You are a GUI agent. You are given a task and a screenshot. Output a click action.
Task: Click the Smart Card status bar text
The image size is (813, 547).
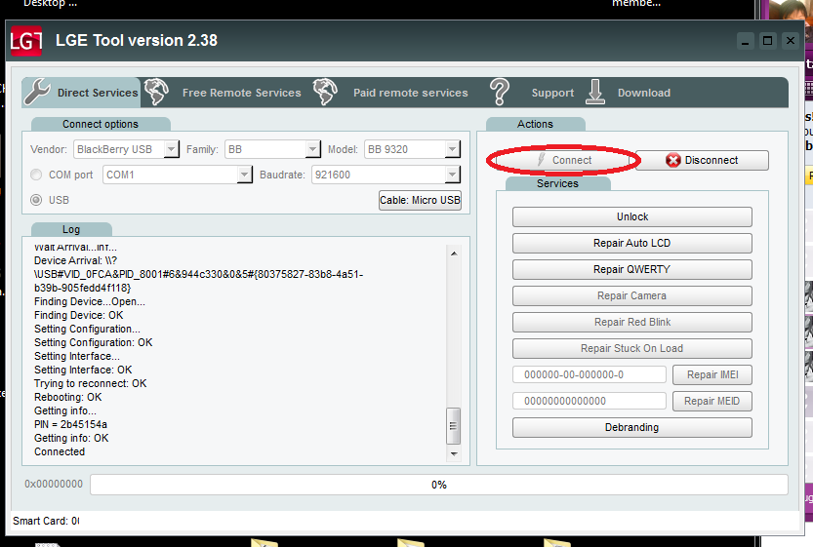point(46,521)
